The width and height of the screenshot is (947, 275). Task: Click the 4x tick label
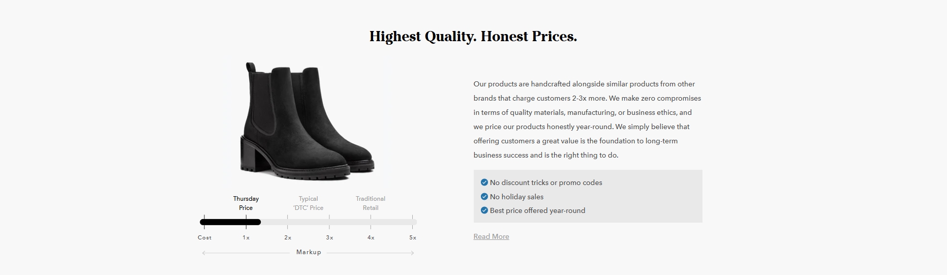[x=371, y=237]
